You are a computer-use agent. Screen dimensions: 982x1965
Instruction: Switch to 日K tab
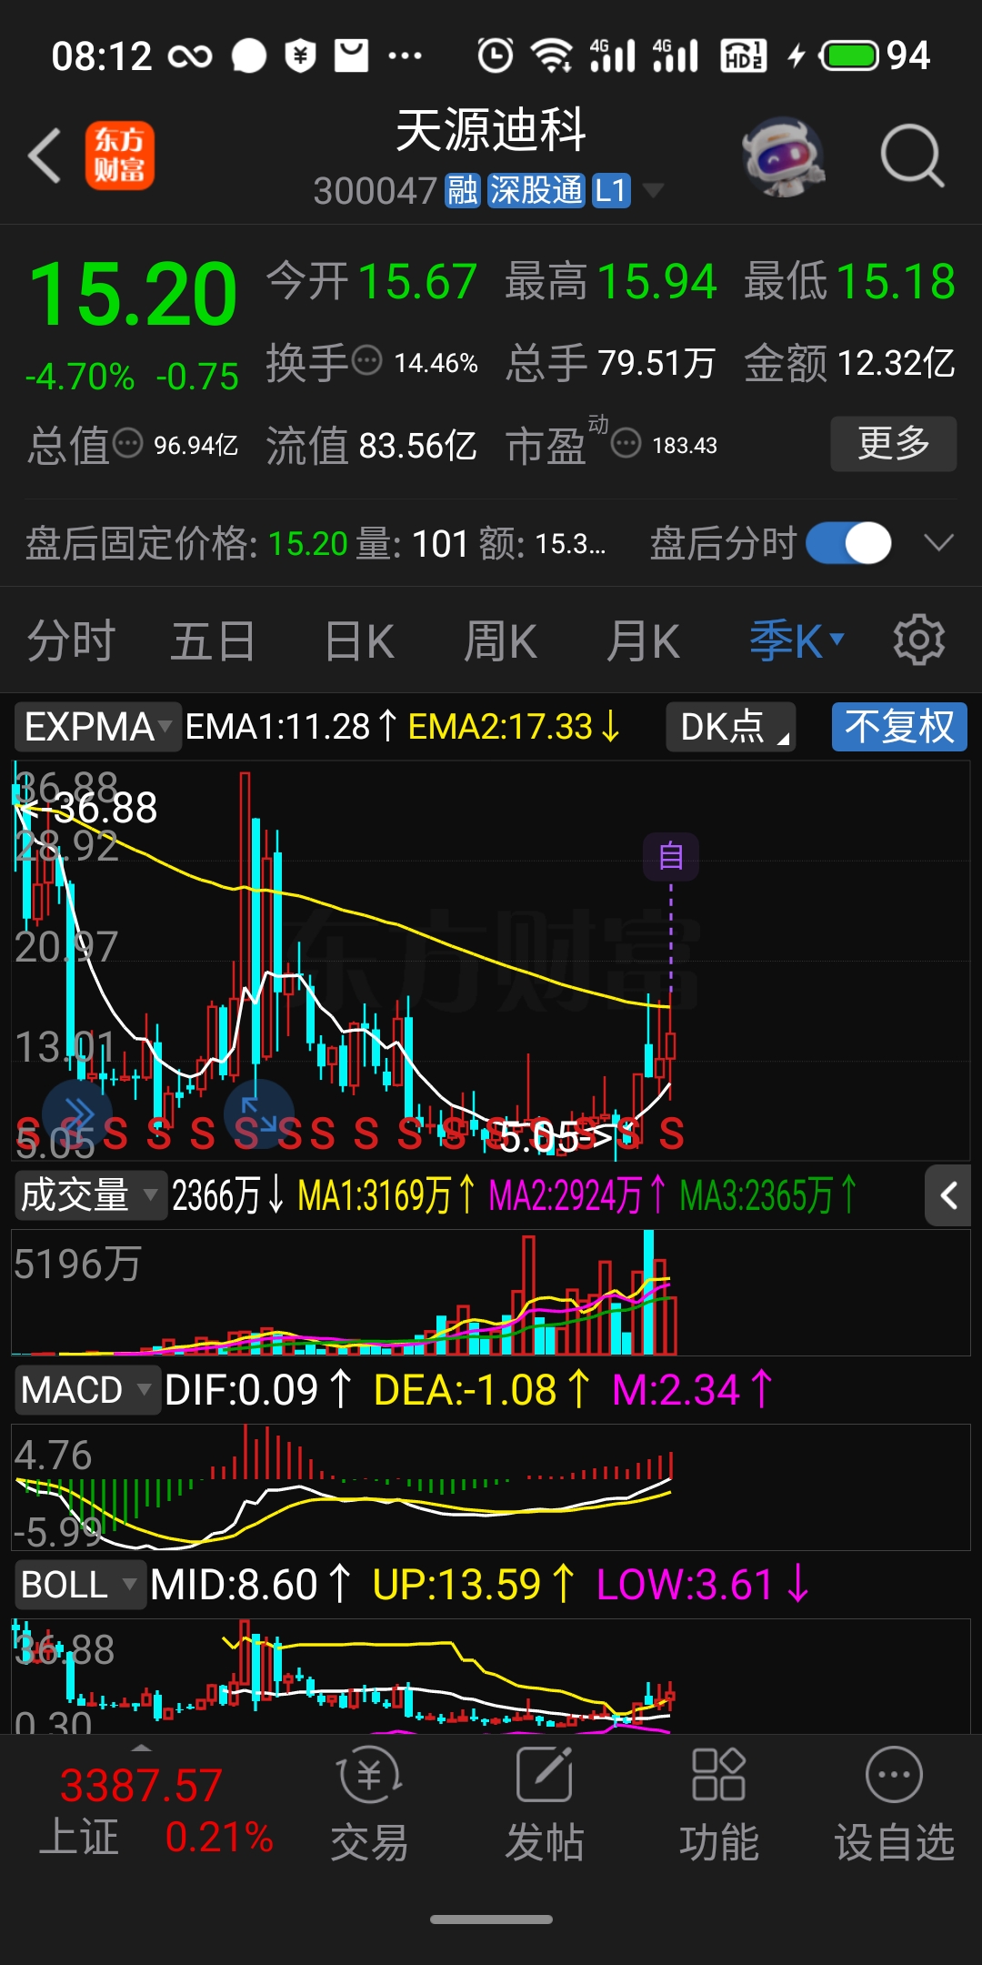359,641
